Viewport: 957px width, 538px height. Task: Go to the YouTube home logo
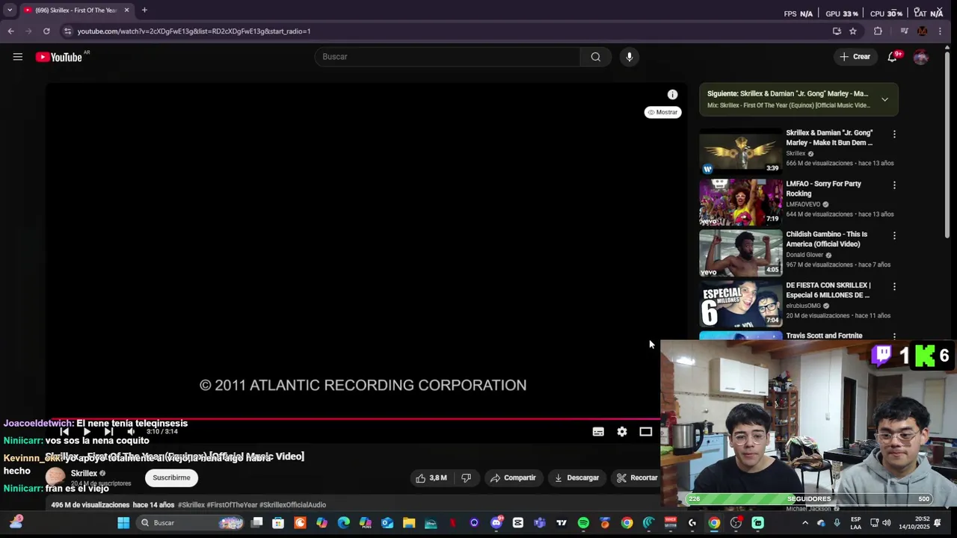[59, 57]
